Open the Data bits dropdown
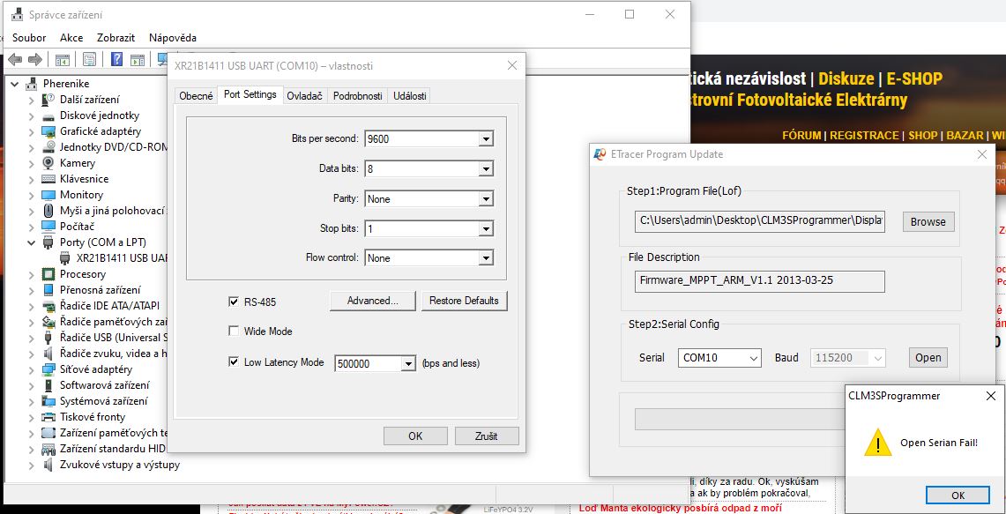This screenshot has height=514, width=1006. click(487, 168)
